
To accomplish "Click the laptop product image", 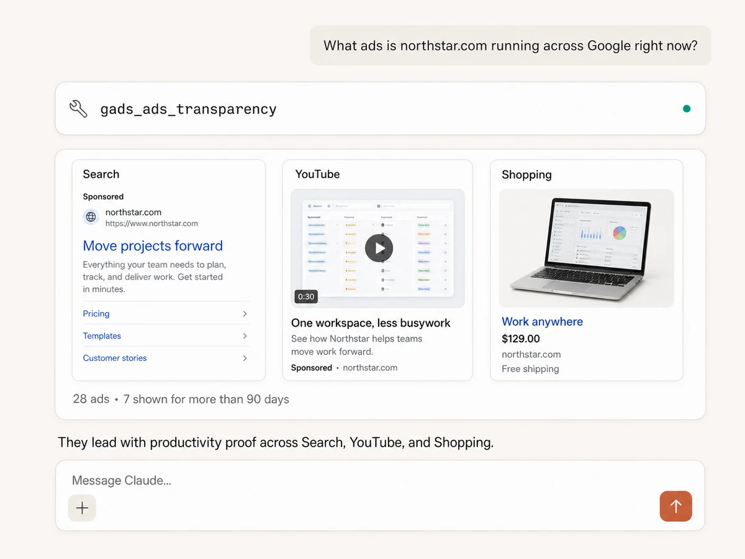I will pos(586,248).
